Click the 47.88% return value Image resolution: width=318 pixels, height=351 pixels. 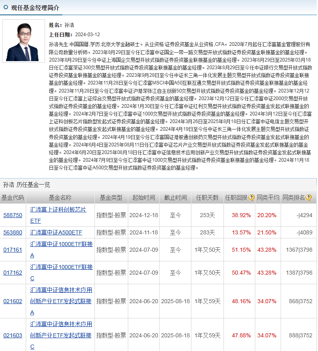(x=241, y=335)
